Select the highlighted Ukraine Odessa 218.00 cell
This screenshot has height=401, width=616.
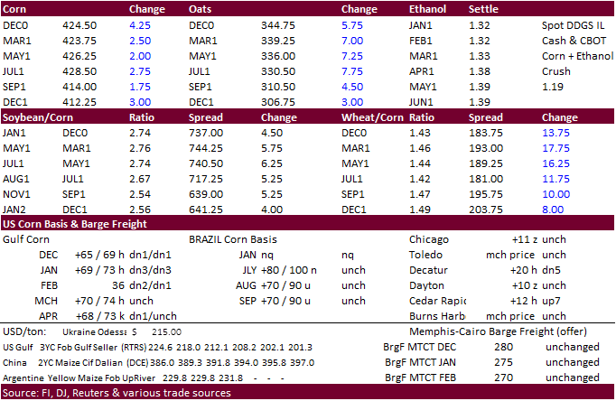(x=156, y=331)
